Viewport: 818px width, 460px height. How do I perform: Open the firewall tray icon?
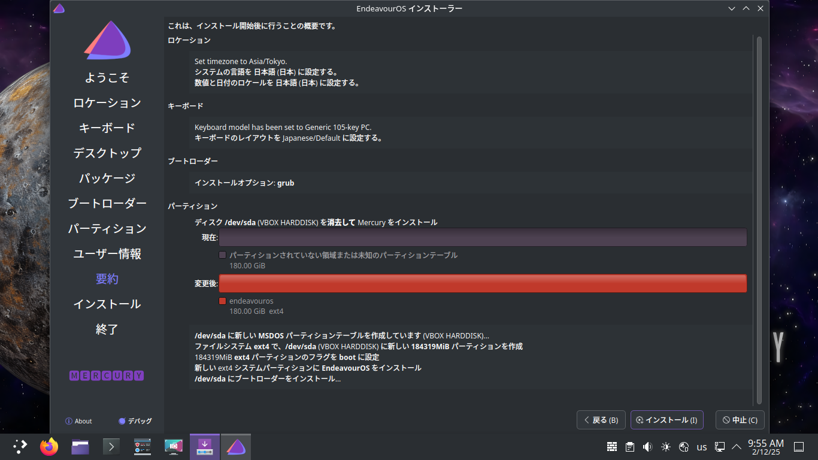612,447
